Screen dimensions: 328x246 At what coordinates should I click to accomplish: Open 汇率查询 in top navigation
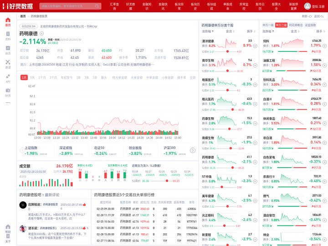pos(114,6)
